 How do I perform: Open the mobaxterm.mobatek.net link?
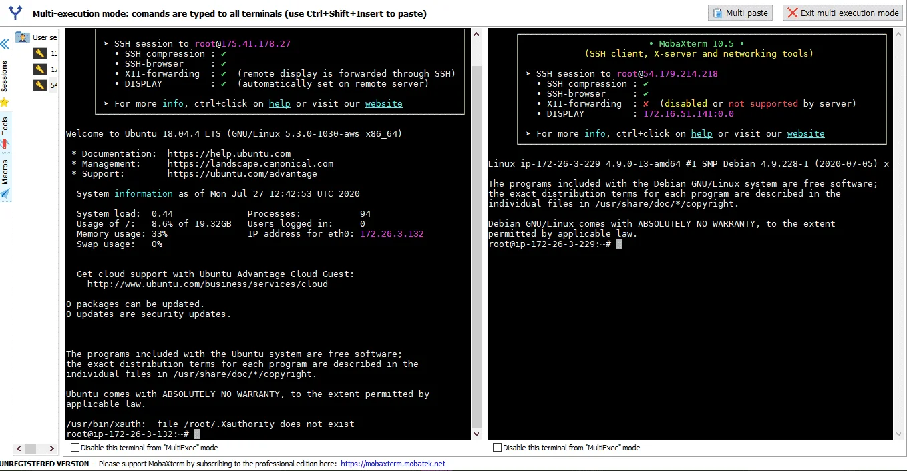(393, 464)
